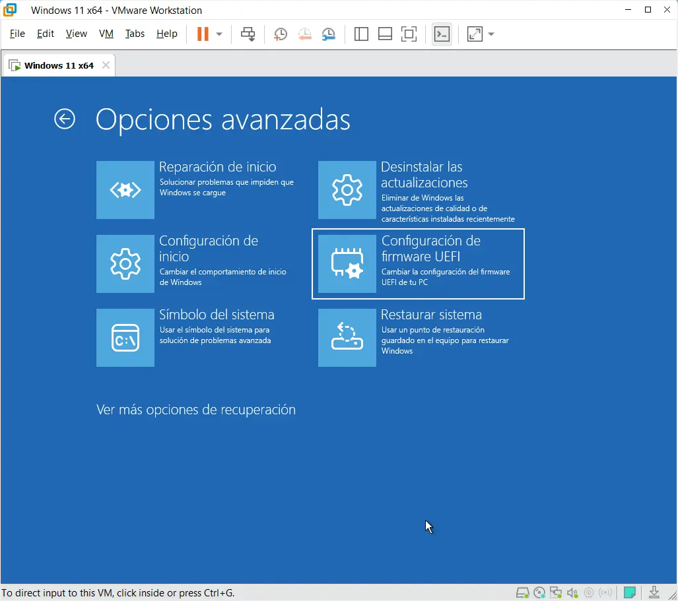Image resolution: width=678 pixels, height=601 pixels.
Task: Click the download tools status bar icon
Action: click(654, 592)
